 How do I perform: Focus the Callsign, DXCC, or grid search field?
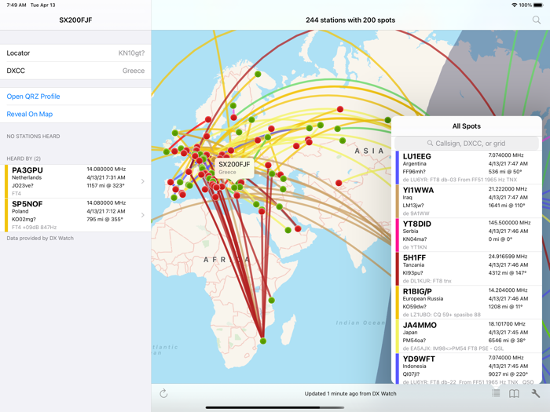tap(467, 144)
